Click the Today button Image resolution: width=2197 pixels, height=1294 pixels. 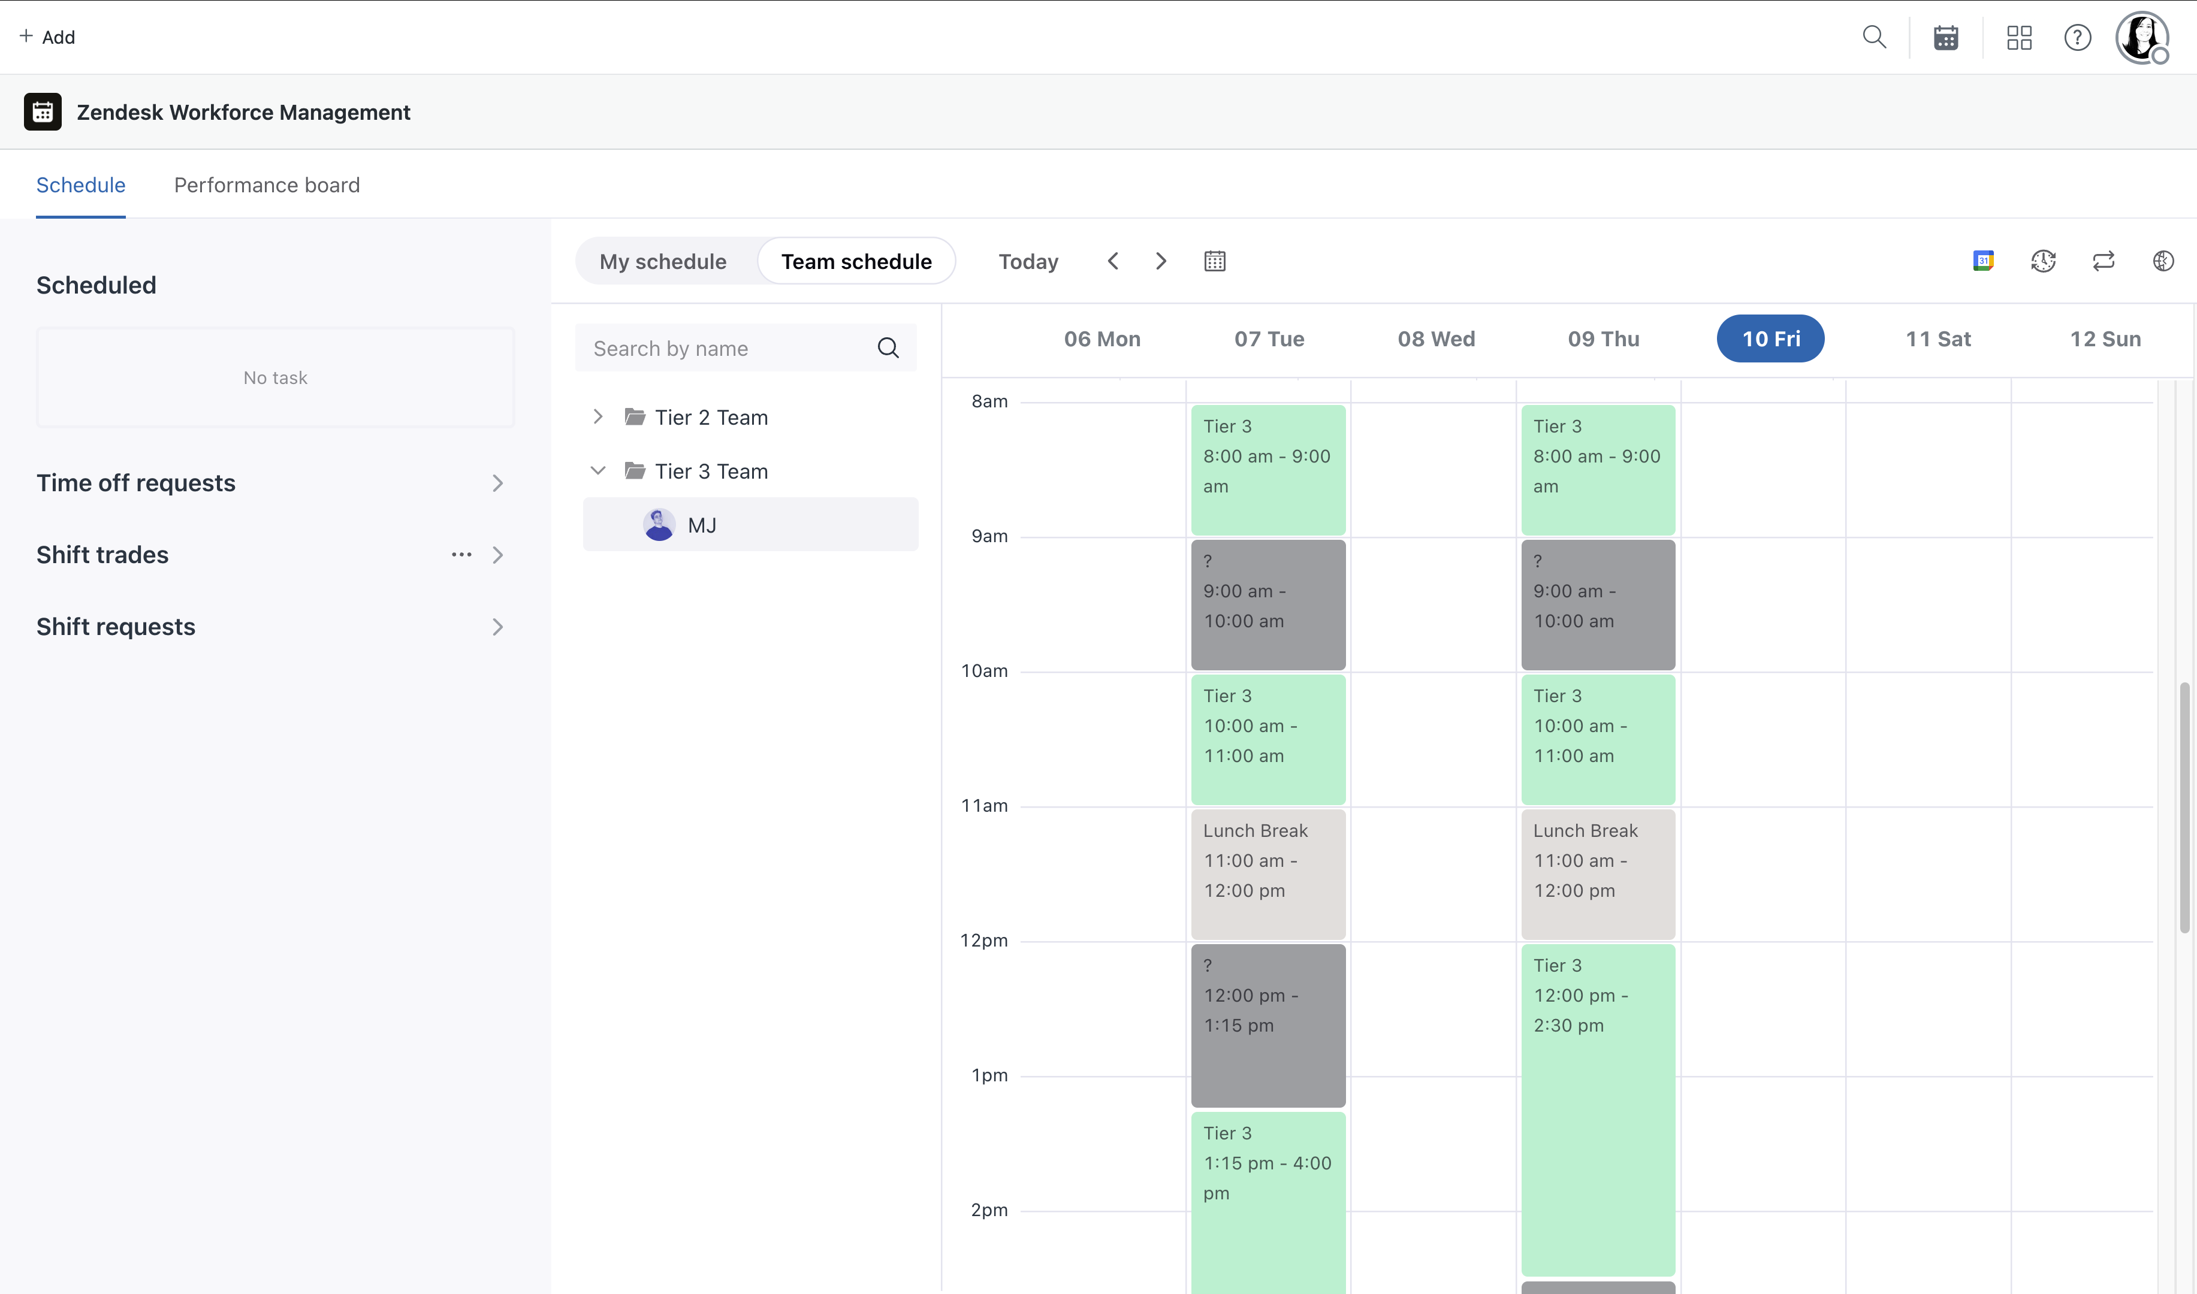[x=1028, y=261]
